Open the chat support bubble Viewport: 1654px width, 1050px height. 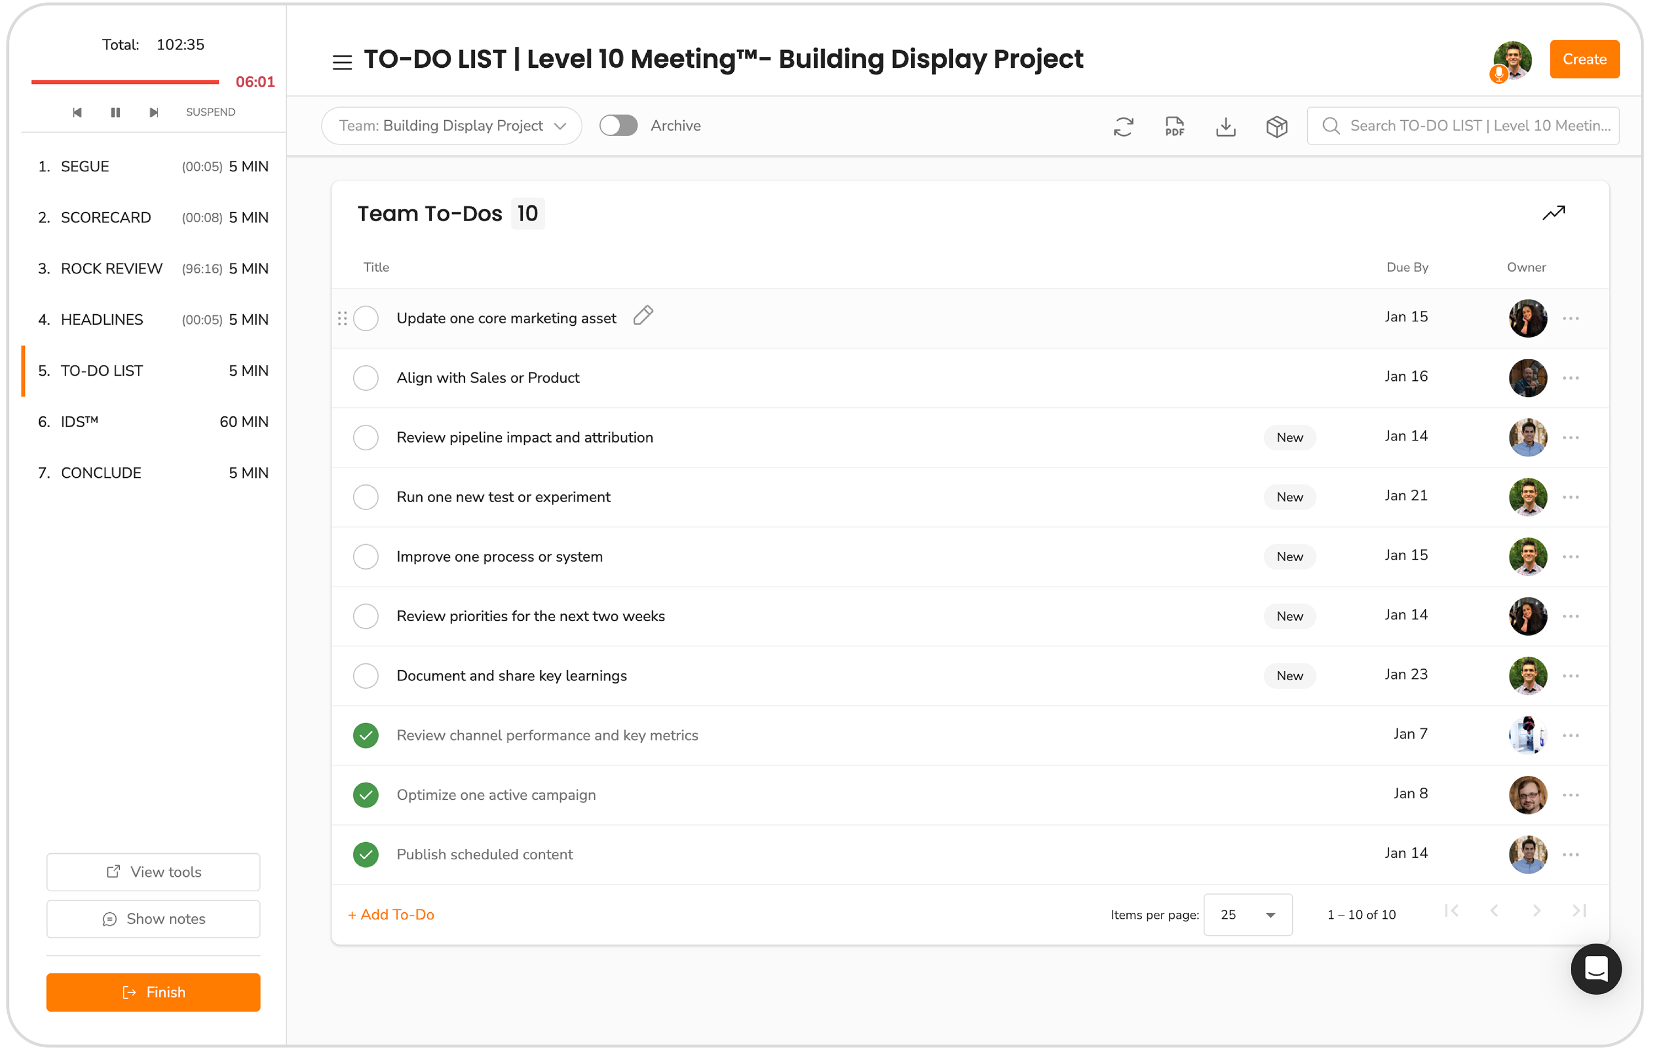coord(1596,969)
